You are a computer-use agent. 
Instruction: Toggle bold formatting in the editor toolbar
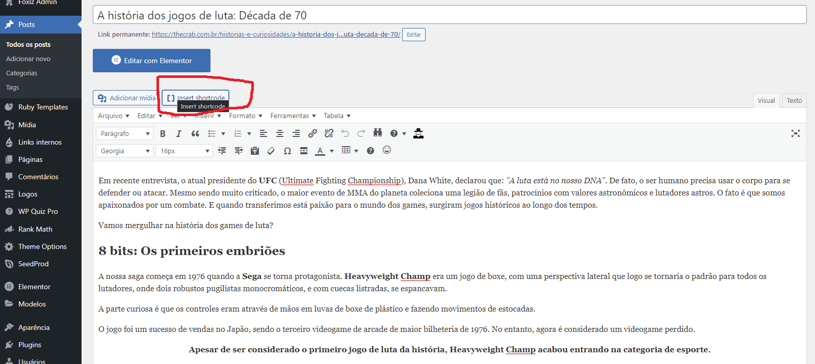click(x=163, y=134)
